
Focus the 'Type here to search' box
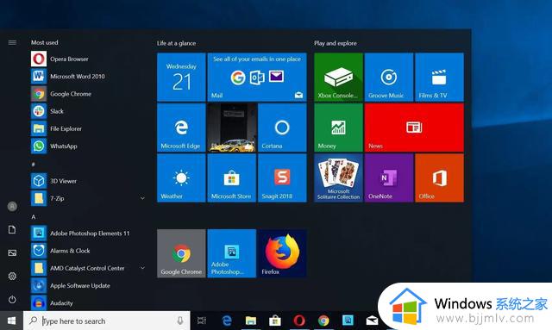tap(107, 321)
